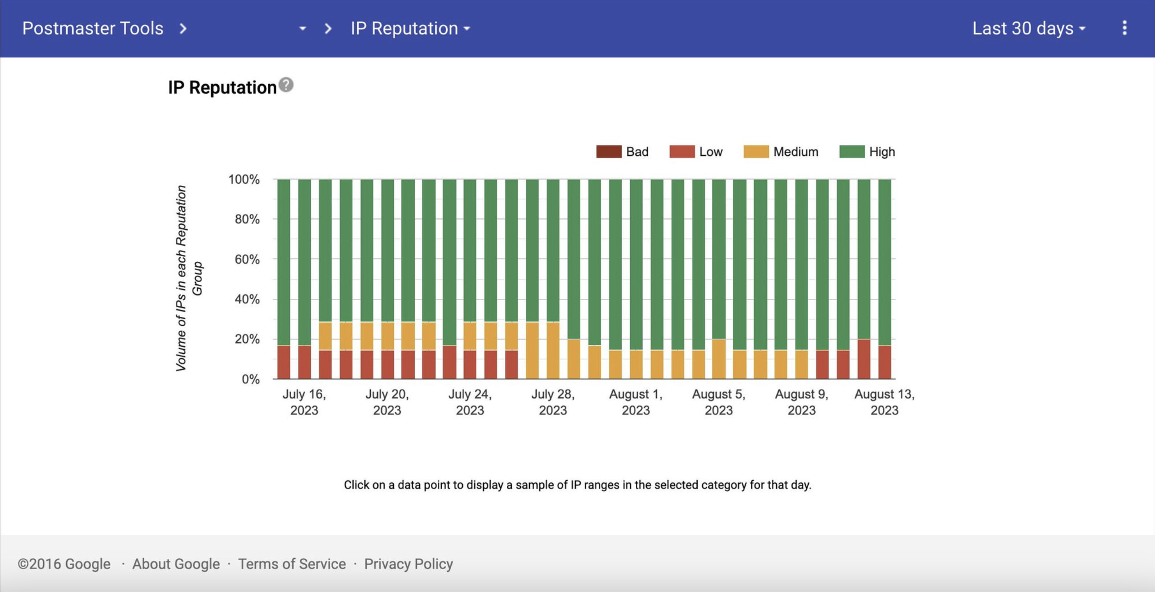
Task: Click the chevron arrow after Postmaster Tools
Action: 183,29
